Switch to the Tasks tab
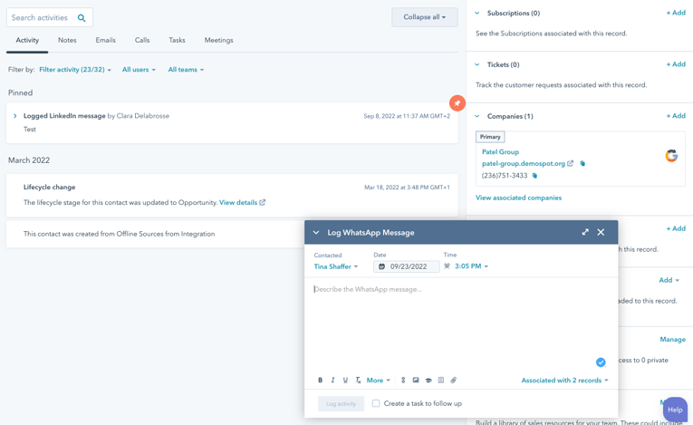Image resolution: width=693 pixels, height=425 pixels. tap(177, 40)
